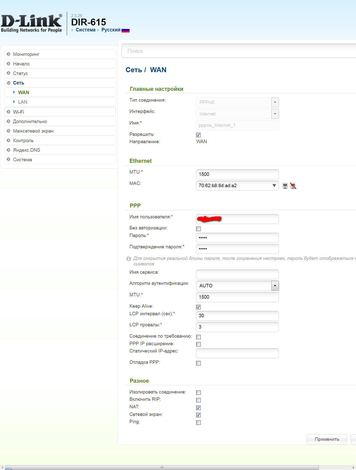Click the clone MAC address icon

(x=285, y=186)
